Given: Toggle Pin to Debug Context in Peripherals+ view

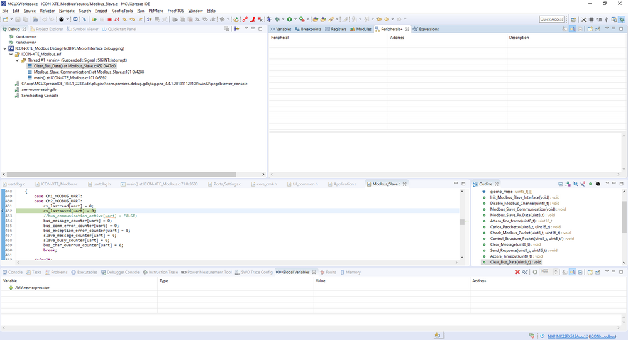Looking at the screenshot, I should pos(598,29).
